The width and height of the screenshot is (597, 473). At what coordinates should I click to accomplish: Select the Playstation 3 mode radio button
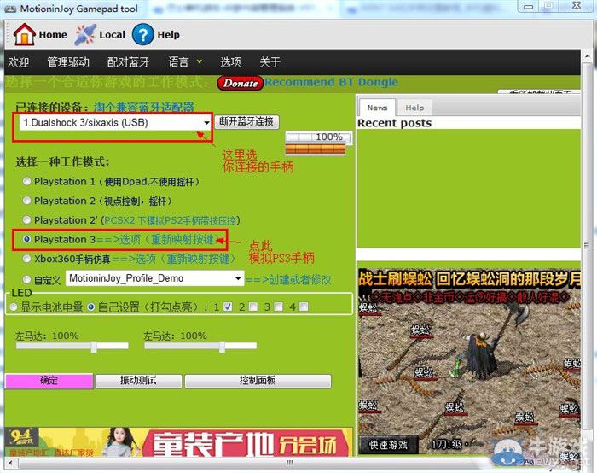coord(26,239)
